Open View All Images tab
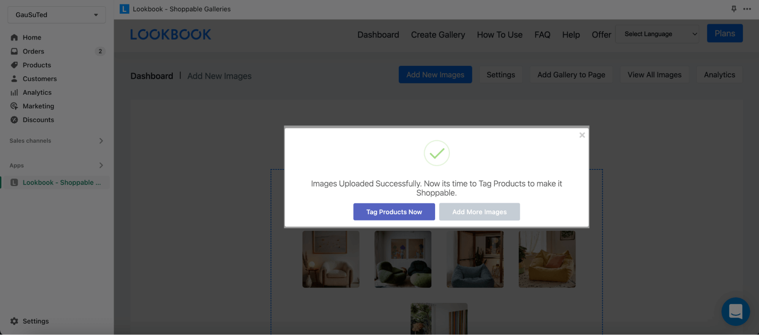Screen dimensions: 759x335 pyautogui.click(x=654, y=75)
